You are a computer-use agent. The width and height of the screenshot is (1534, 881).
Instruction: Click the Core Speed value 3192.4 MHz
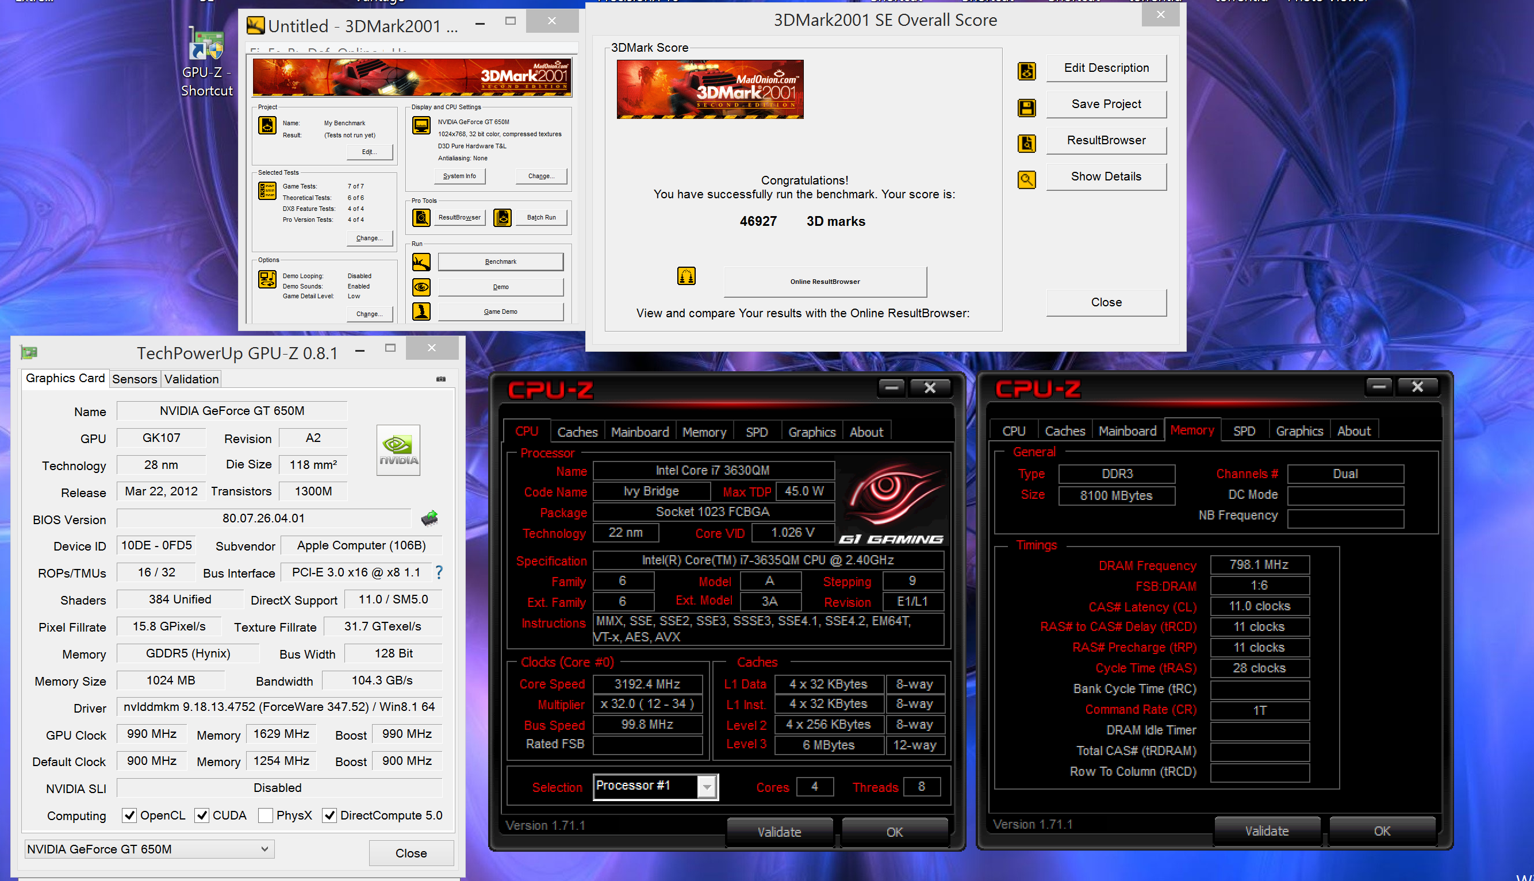click(x=647, y=684)
